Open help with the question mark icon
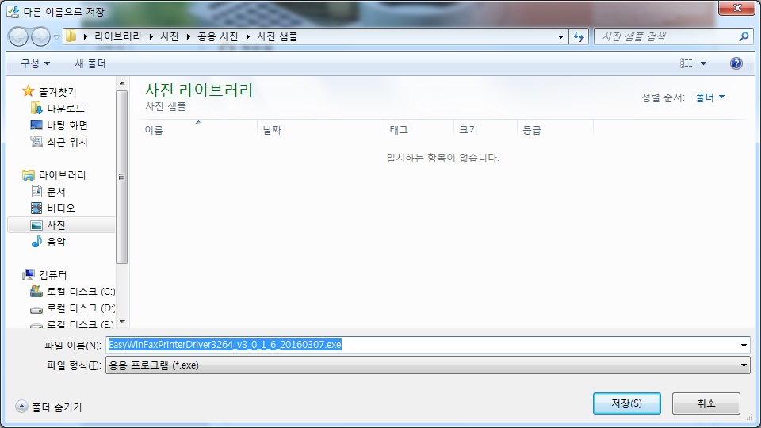 (736, 63)
